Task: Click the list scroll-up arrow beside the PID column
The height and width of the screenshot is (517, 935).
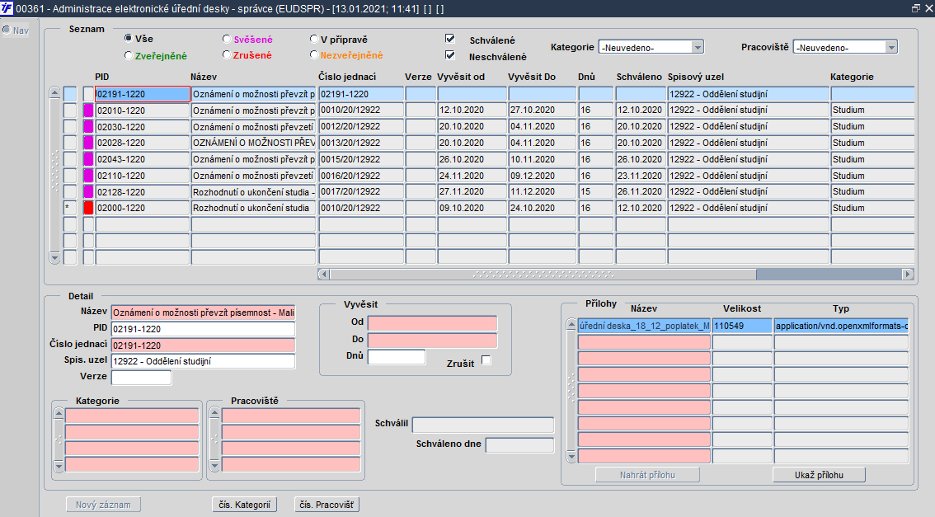Action: pos(54,92)
